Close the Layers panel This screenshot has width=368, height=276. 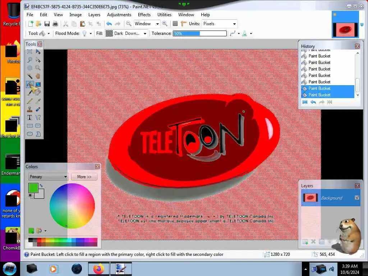357,186
